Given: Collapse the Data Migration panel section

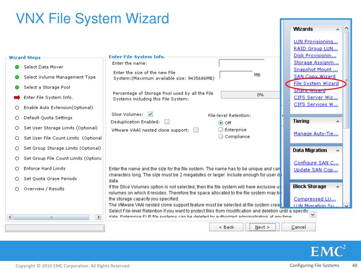Looking at the screenshot, I should click(x=337, y=150).
